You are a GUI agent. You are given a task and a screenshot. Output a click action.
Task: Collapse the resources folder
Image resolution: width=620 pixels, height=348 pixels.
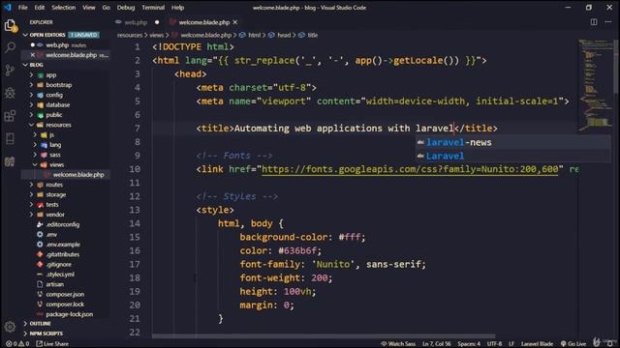point(58,125)
